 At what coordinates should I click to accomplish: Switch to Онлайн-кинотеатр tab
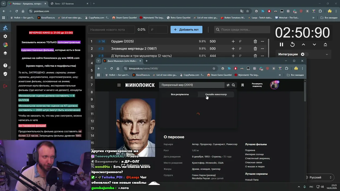(x=216, y=94)
